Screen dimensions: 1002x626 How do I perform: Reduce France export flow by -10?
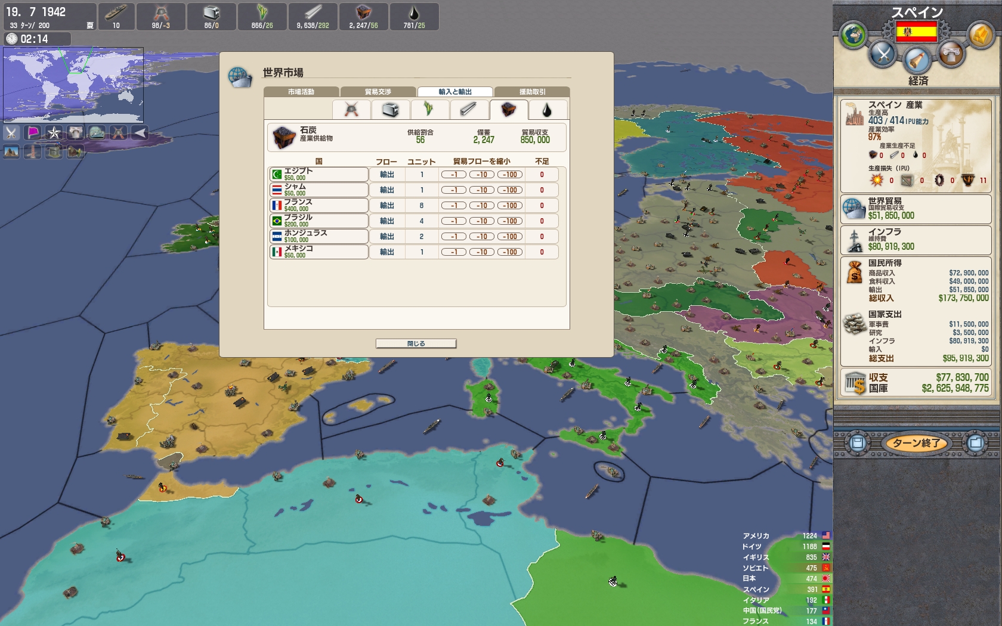482,206
